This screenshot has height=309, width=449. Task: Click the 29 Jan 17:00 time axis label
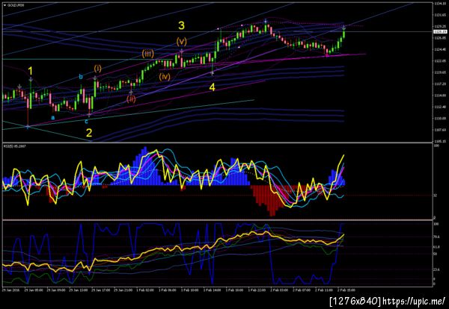100,290
